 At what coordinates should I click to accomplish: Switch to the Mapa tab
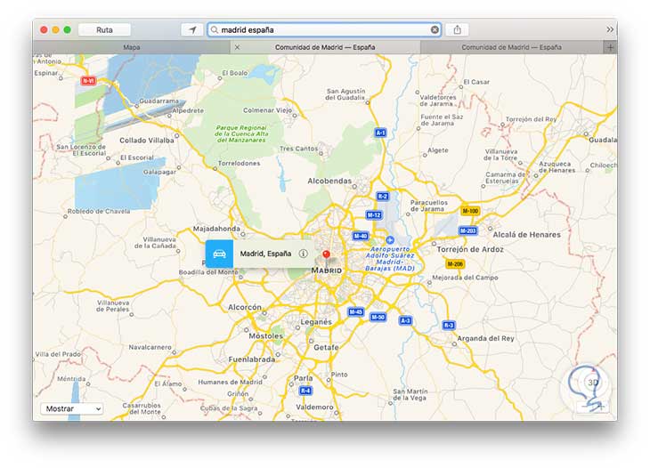(132, 47)
